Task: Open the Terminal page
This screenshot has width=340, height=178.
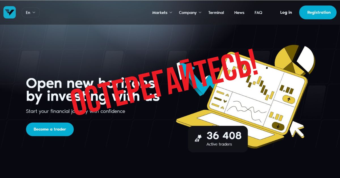Action: (216, 12)
